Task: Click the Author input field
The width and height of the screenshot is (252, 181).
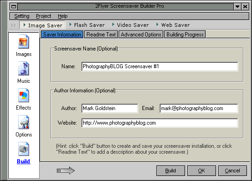Action: tap(110, 108)
